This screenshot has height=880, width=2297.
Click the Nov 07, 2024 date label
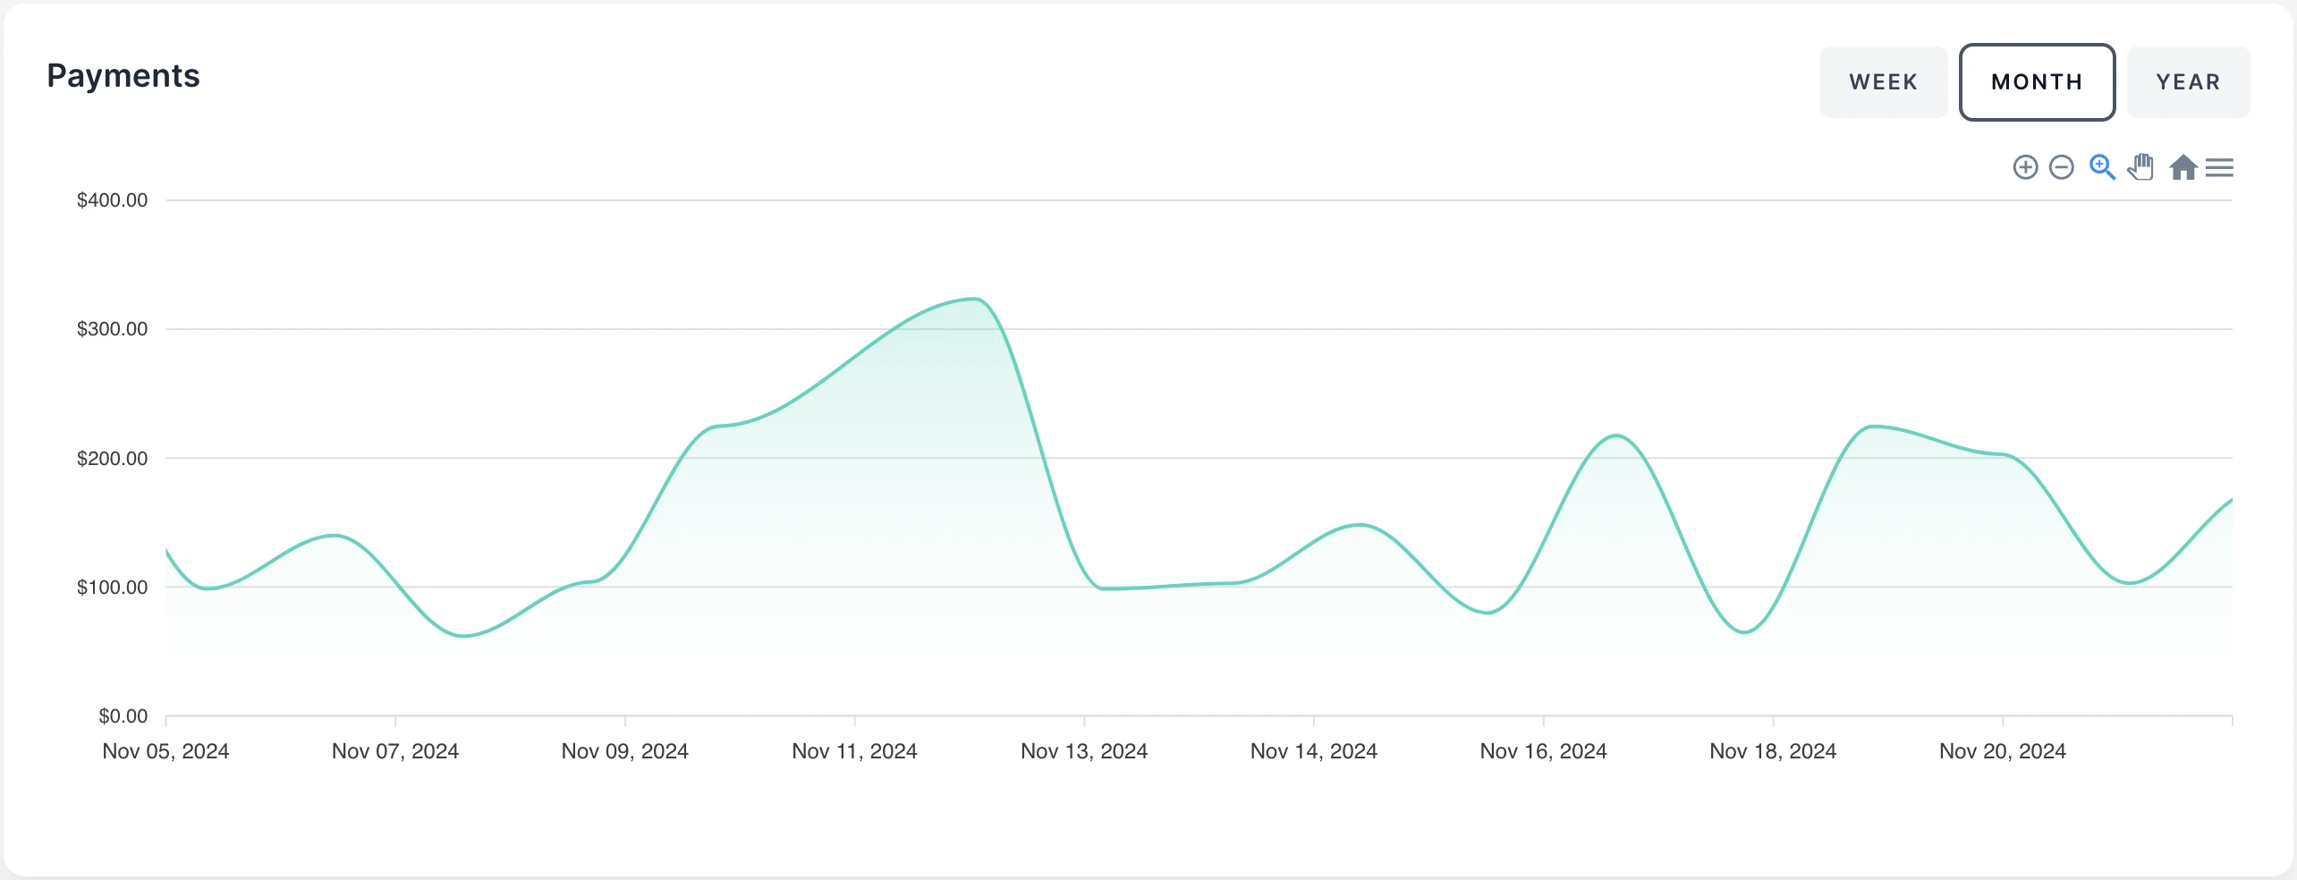tap(395, 751)
